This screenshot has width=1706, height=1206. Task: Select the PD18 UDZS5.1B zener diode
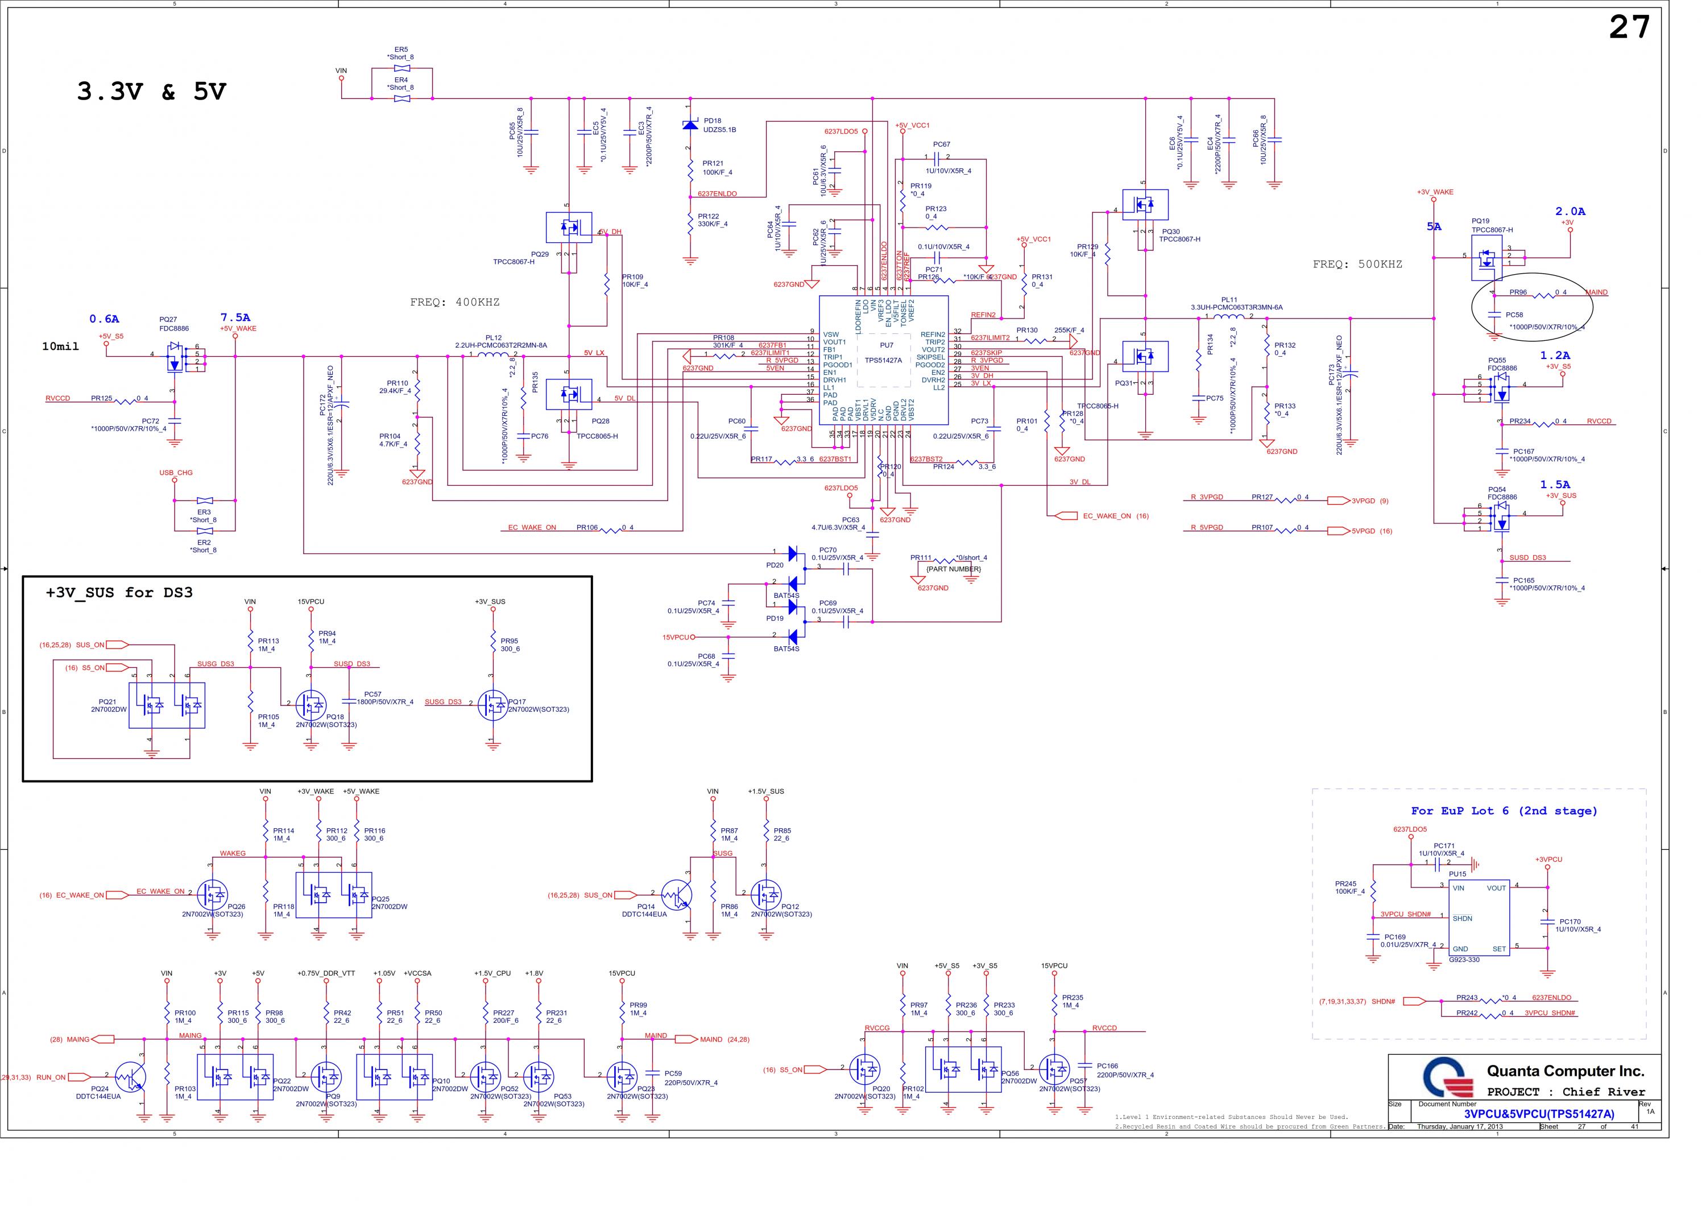(690, 125)
